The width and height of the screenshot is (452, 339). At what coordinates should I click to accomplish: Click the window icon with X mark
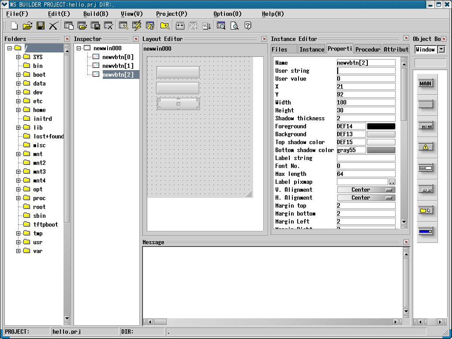point(108,26)
